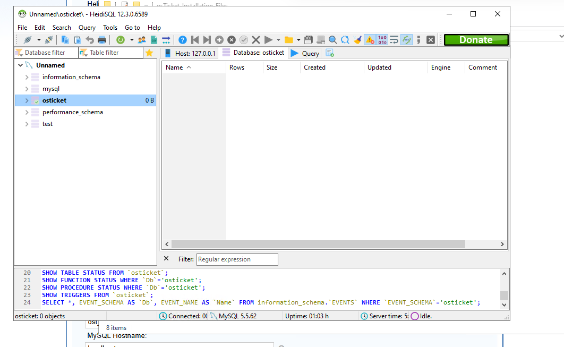Open the session manager dropdown arrow
The height and width of the screenshot is (347, 564).
[x=38, y=40]
